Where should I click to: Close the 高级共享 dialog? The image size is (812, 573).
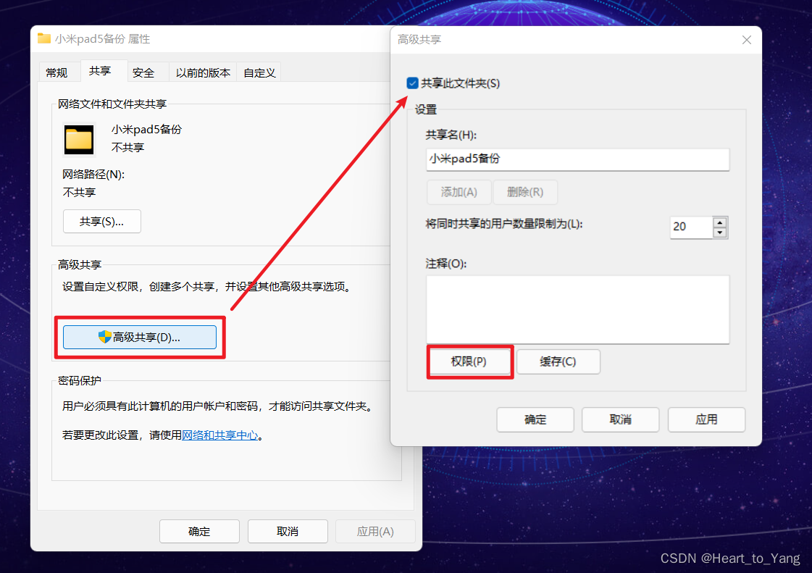(746, 40)
